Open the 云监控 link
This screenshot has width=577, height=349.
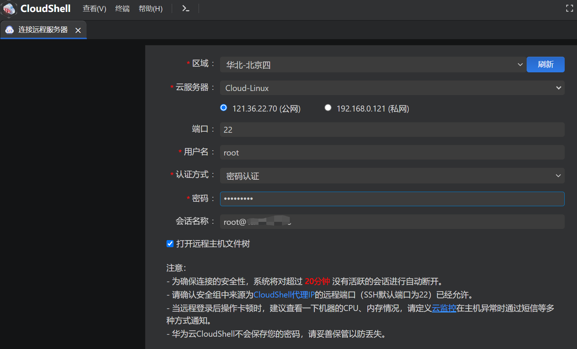(x=444, y=308)
